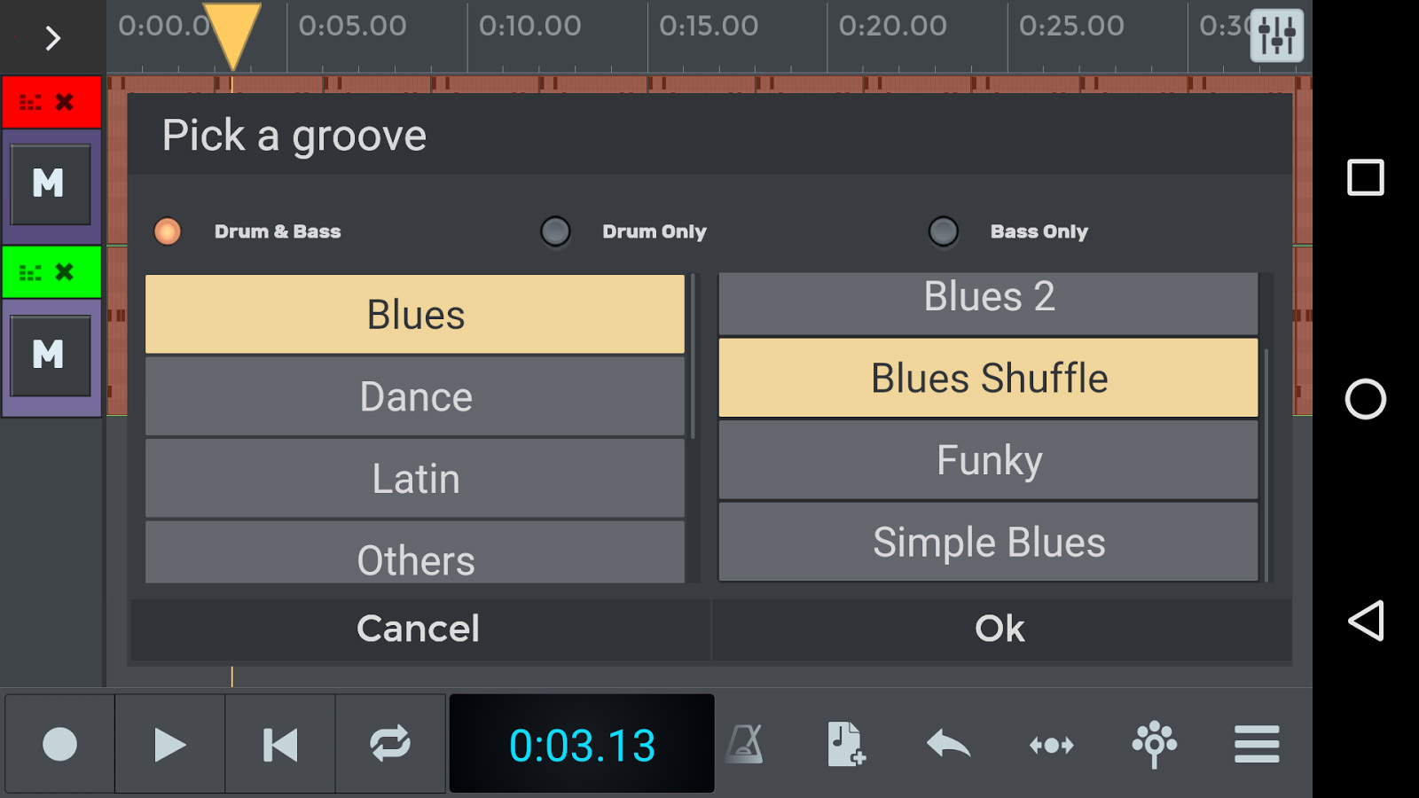
Task: Confirm groove selection with Ok
Action: 1000,629
